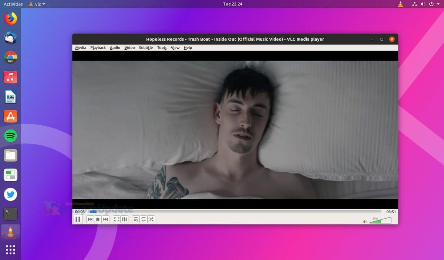Open Terminal from the dock

coord(10,213)
